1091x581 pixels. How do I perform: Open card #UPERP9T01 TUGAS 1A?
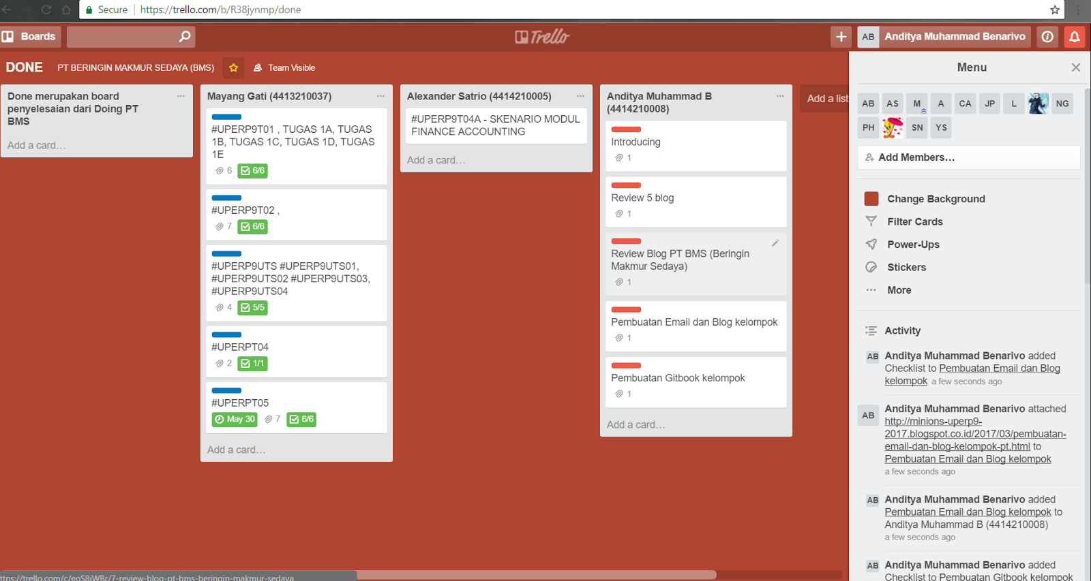click(297, 146)
